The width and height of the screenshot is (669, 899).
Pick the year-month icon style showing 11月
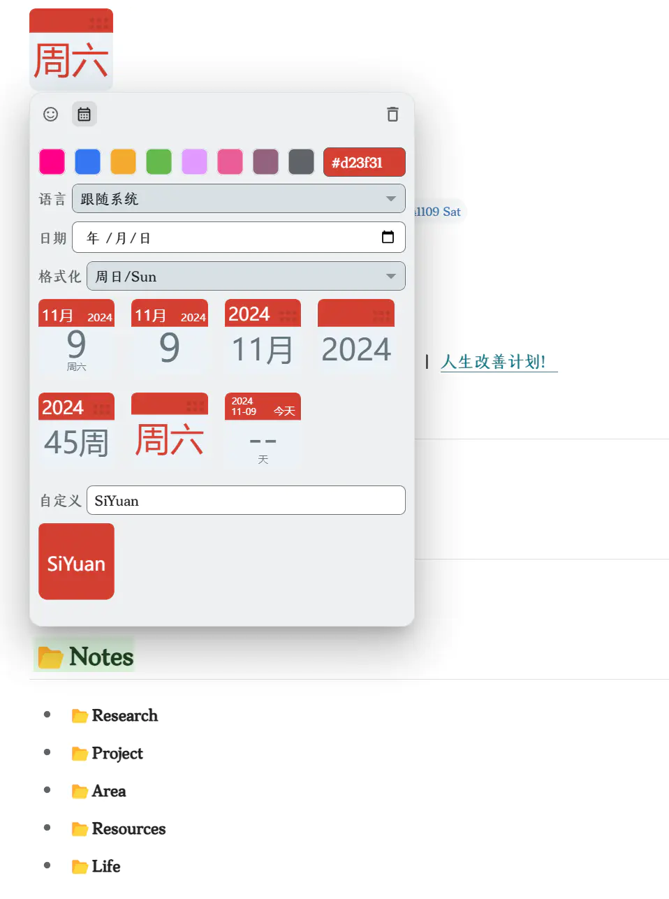pyautogui.click(x=263, y=337)
